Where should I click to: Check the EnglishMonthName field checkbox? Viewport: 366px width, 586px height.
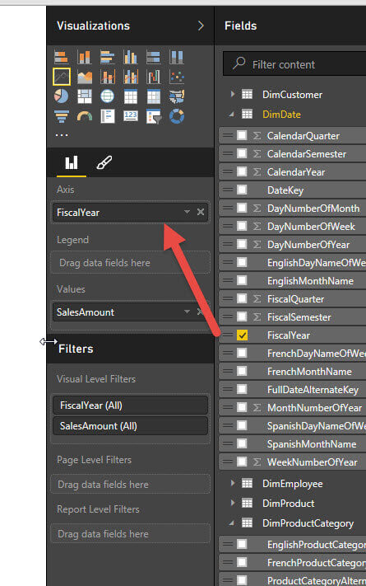tap(242, 280)
